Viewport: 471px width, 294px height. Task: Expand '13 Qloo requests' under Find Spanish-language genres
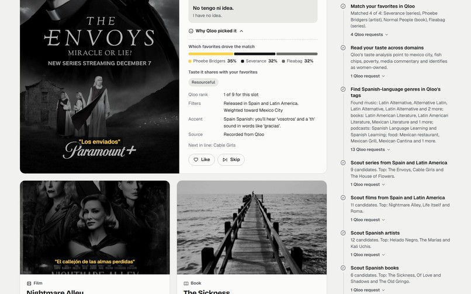coord(370,149)
